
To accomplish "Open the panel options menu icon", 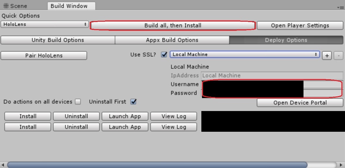I will (x=341, y=7).
